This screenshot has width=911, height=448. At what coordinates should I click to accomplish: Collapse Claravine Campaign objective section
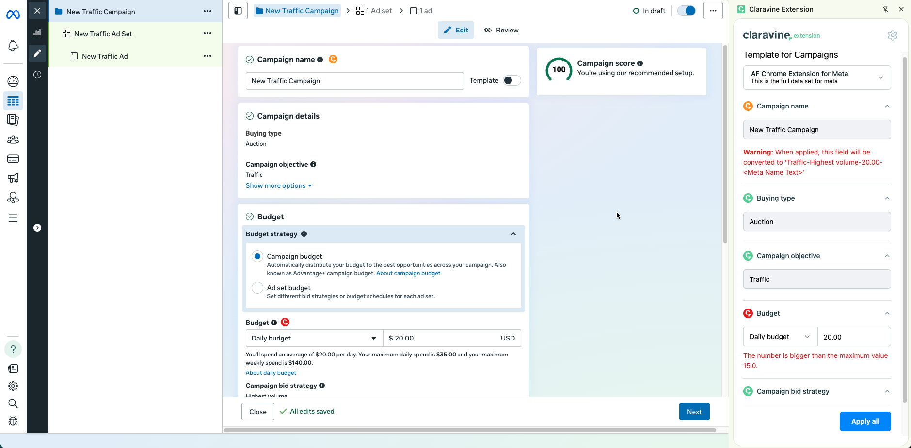(x=887, y=256)
